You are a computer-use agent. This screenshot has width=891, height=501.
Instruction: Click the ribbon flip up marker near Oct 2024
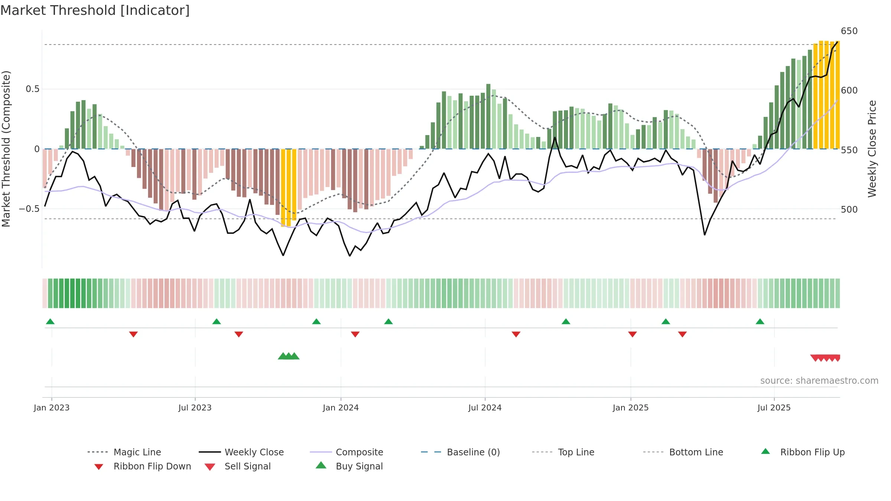[x=566, y=321]
